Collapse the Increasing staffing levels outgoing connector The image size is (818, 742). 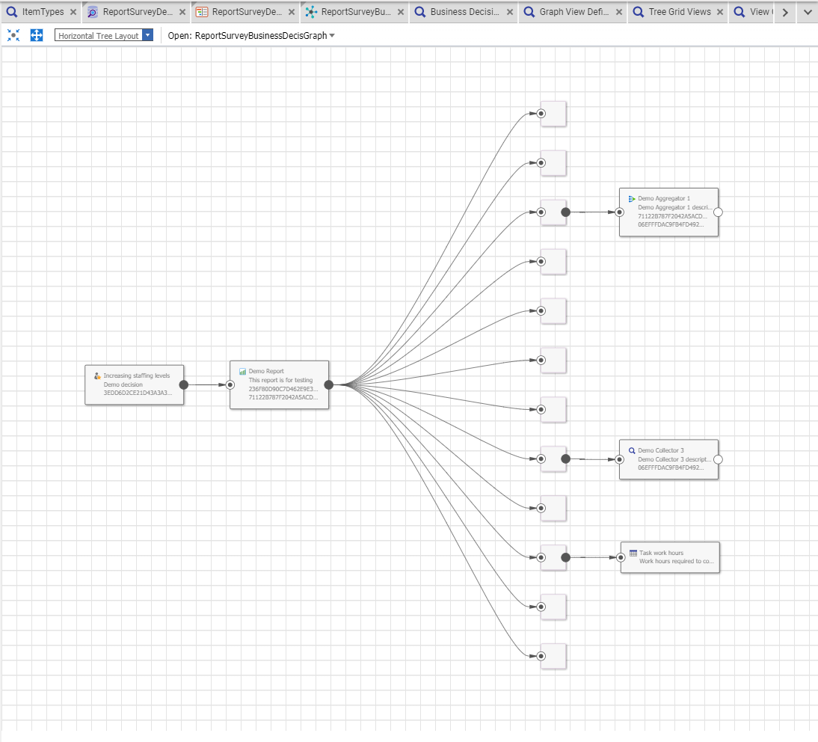[184, 384]
